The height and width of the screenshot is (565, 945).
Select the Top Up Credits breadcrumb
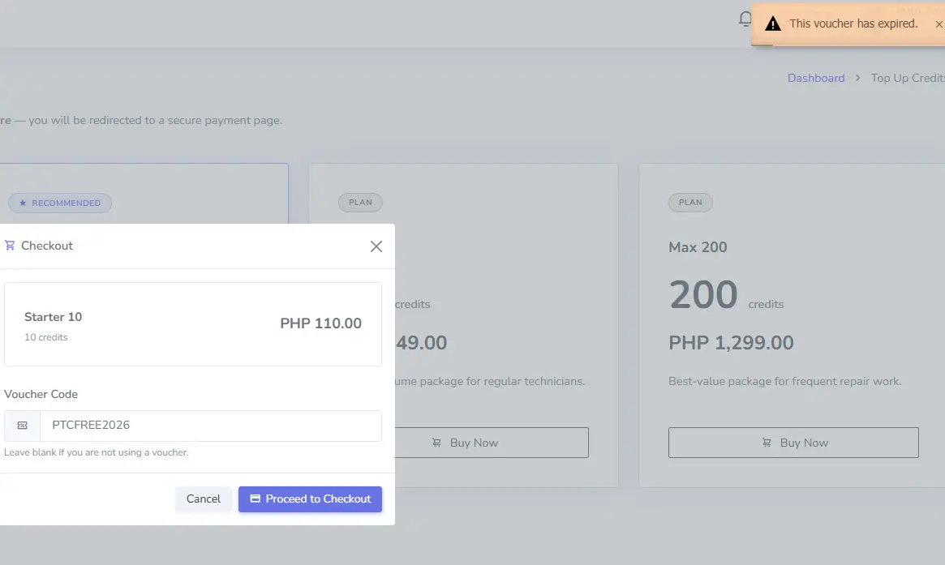click(x=908, y=79)
